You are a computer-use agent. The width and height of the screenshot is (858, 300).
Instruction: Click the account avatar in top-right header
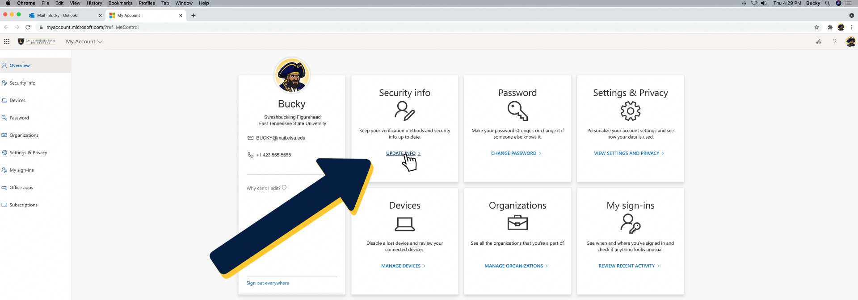coord(850,41)
